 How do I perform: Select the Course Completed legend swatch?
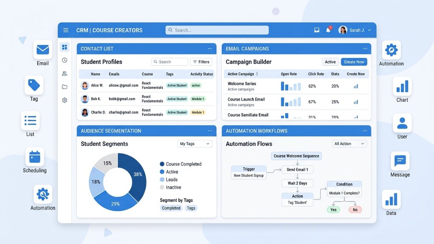pos(162,164)
